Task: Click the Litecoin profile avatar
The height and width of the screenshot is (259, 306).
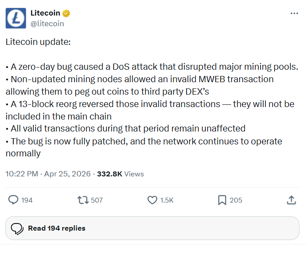Action: pyautogui.click(x=16, y=18)
